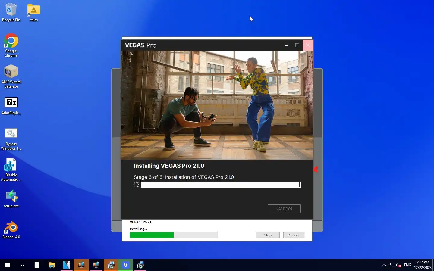Select the Bypass Windows 11 desktop file
The image size is (434, 271).
(11, 139)
